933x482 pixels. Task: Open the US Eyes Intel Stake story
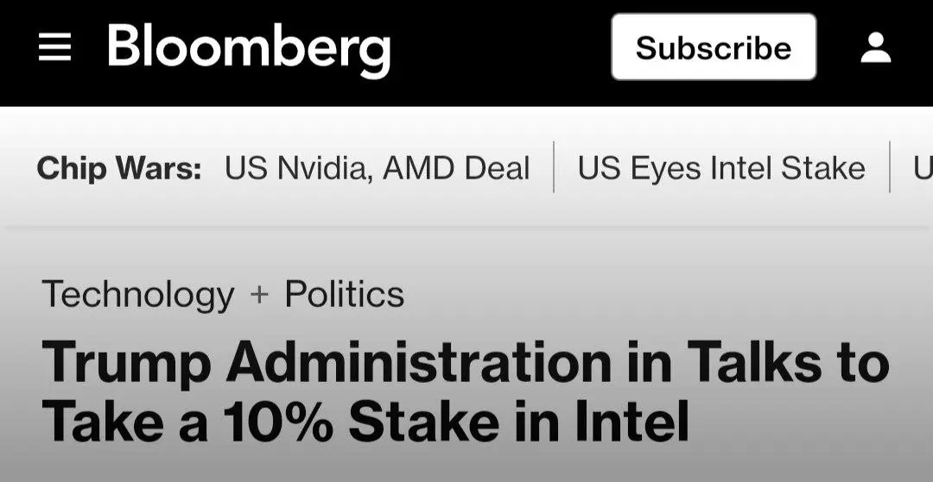tap(721, 168)
